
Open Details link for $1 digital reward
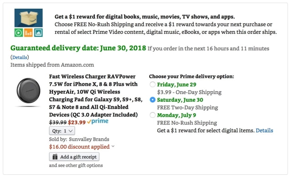tap(264, 131)
